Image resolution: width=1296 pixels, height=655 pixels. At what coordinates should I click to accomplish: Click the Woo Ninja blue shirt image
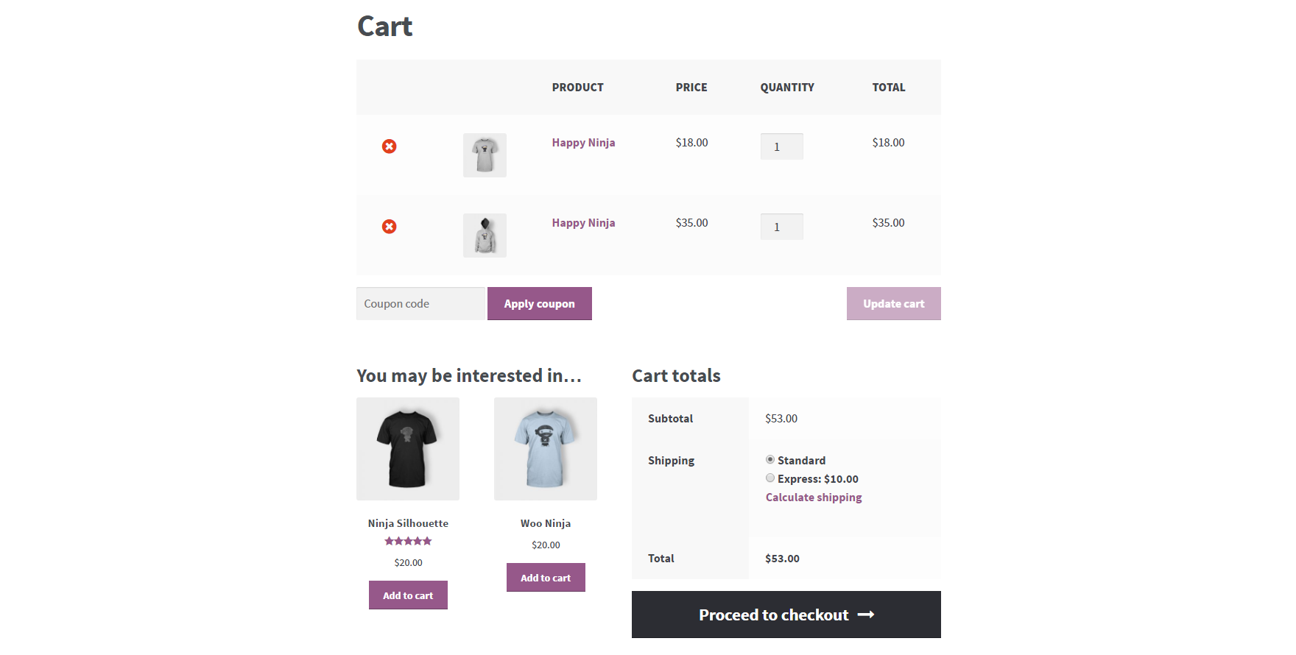546,449
